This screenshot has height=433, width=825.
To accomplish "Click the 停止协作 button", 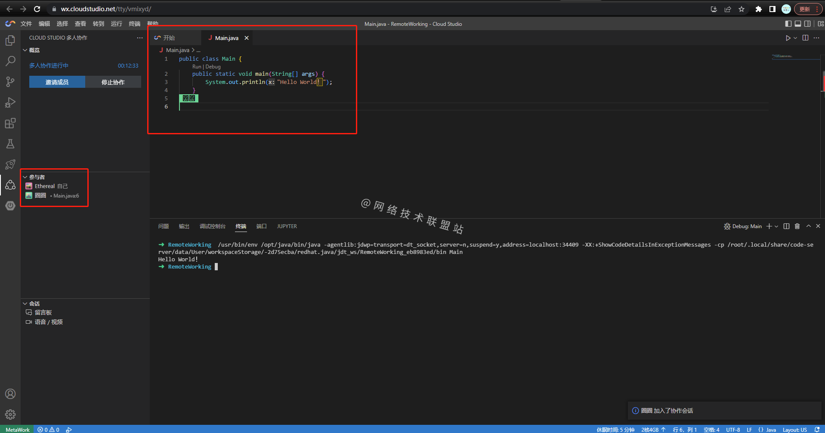I will 113,82.
